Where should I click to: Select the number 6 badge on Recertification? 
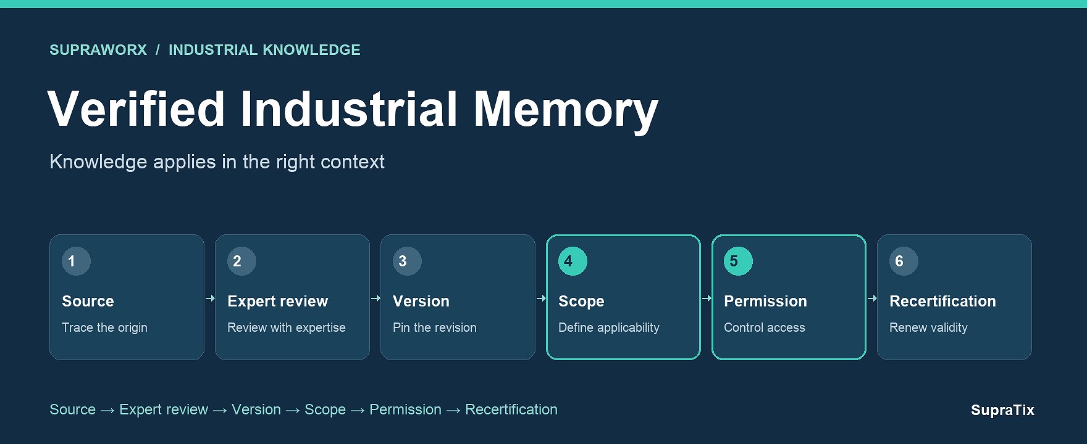point(904,261)
